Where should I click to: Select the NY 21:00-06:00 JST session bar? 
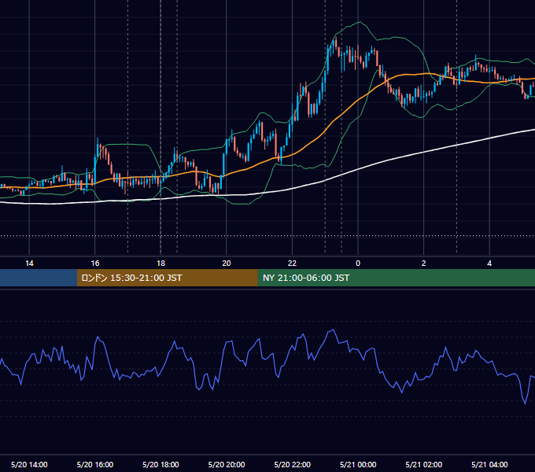[x=396, y=278]
